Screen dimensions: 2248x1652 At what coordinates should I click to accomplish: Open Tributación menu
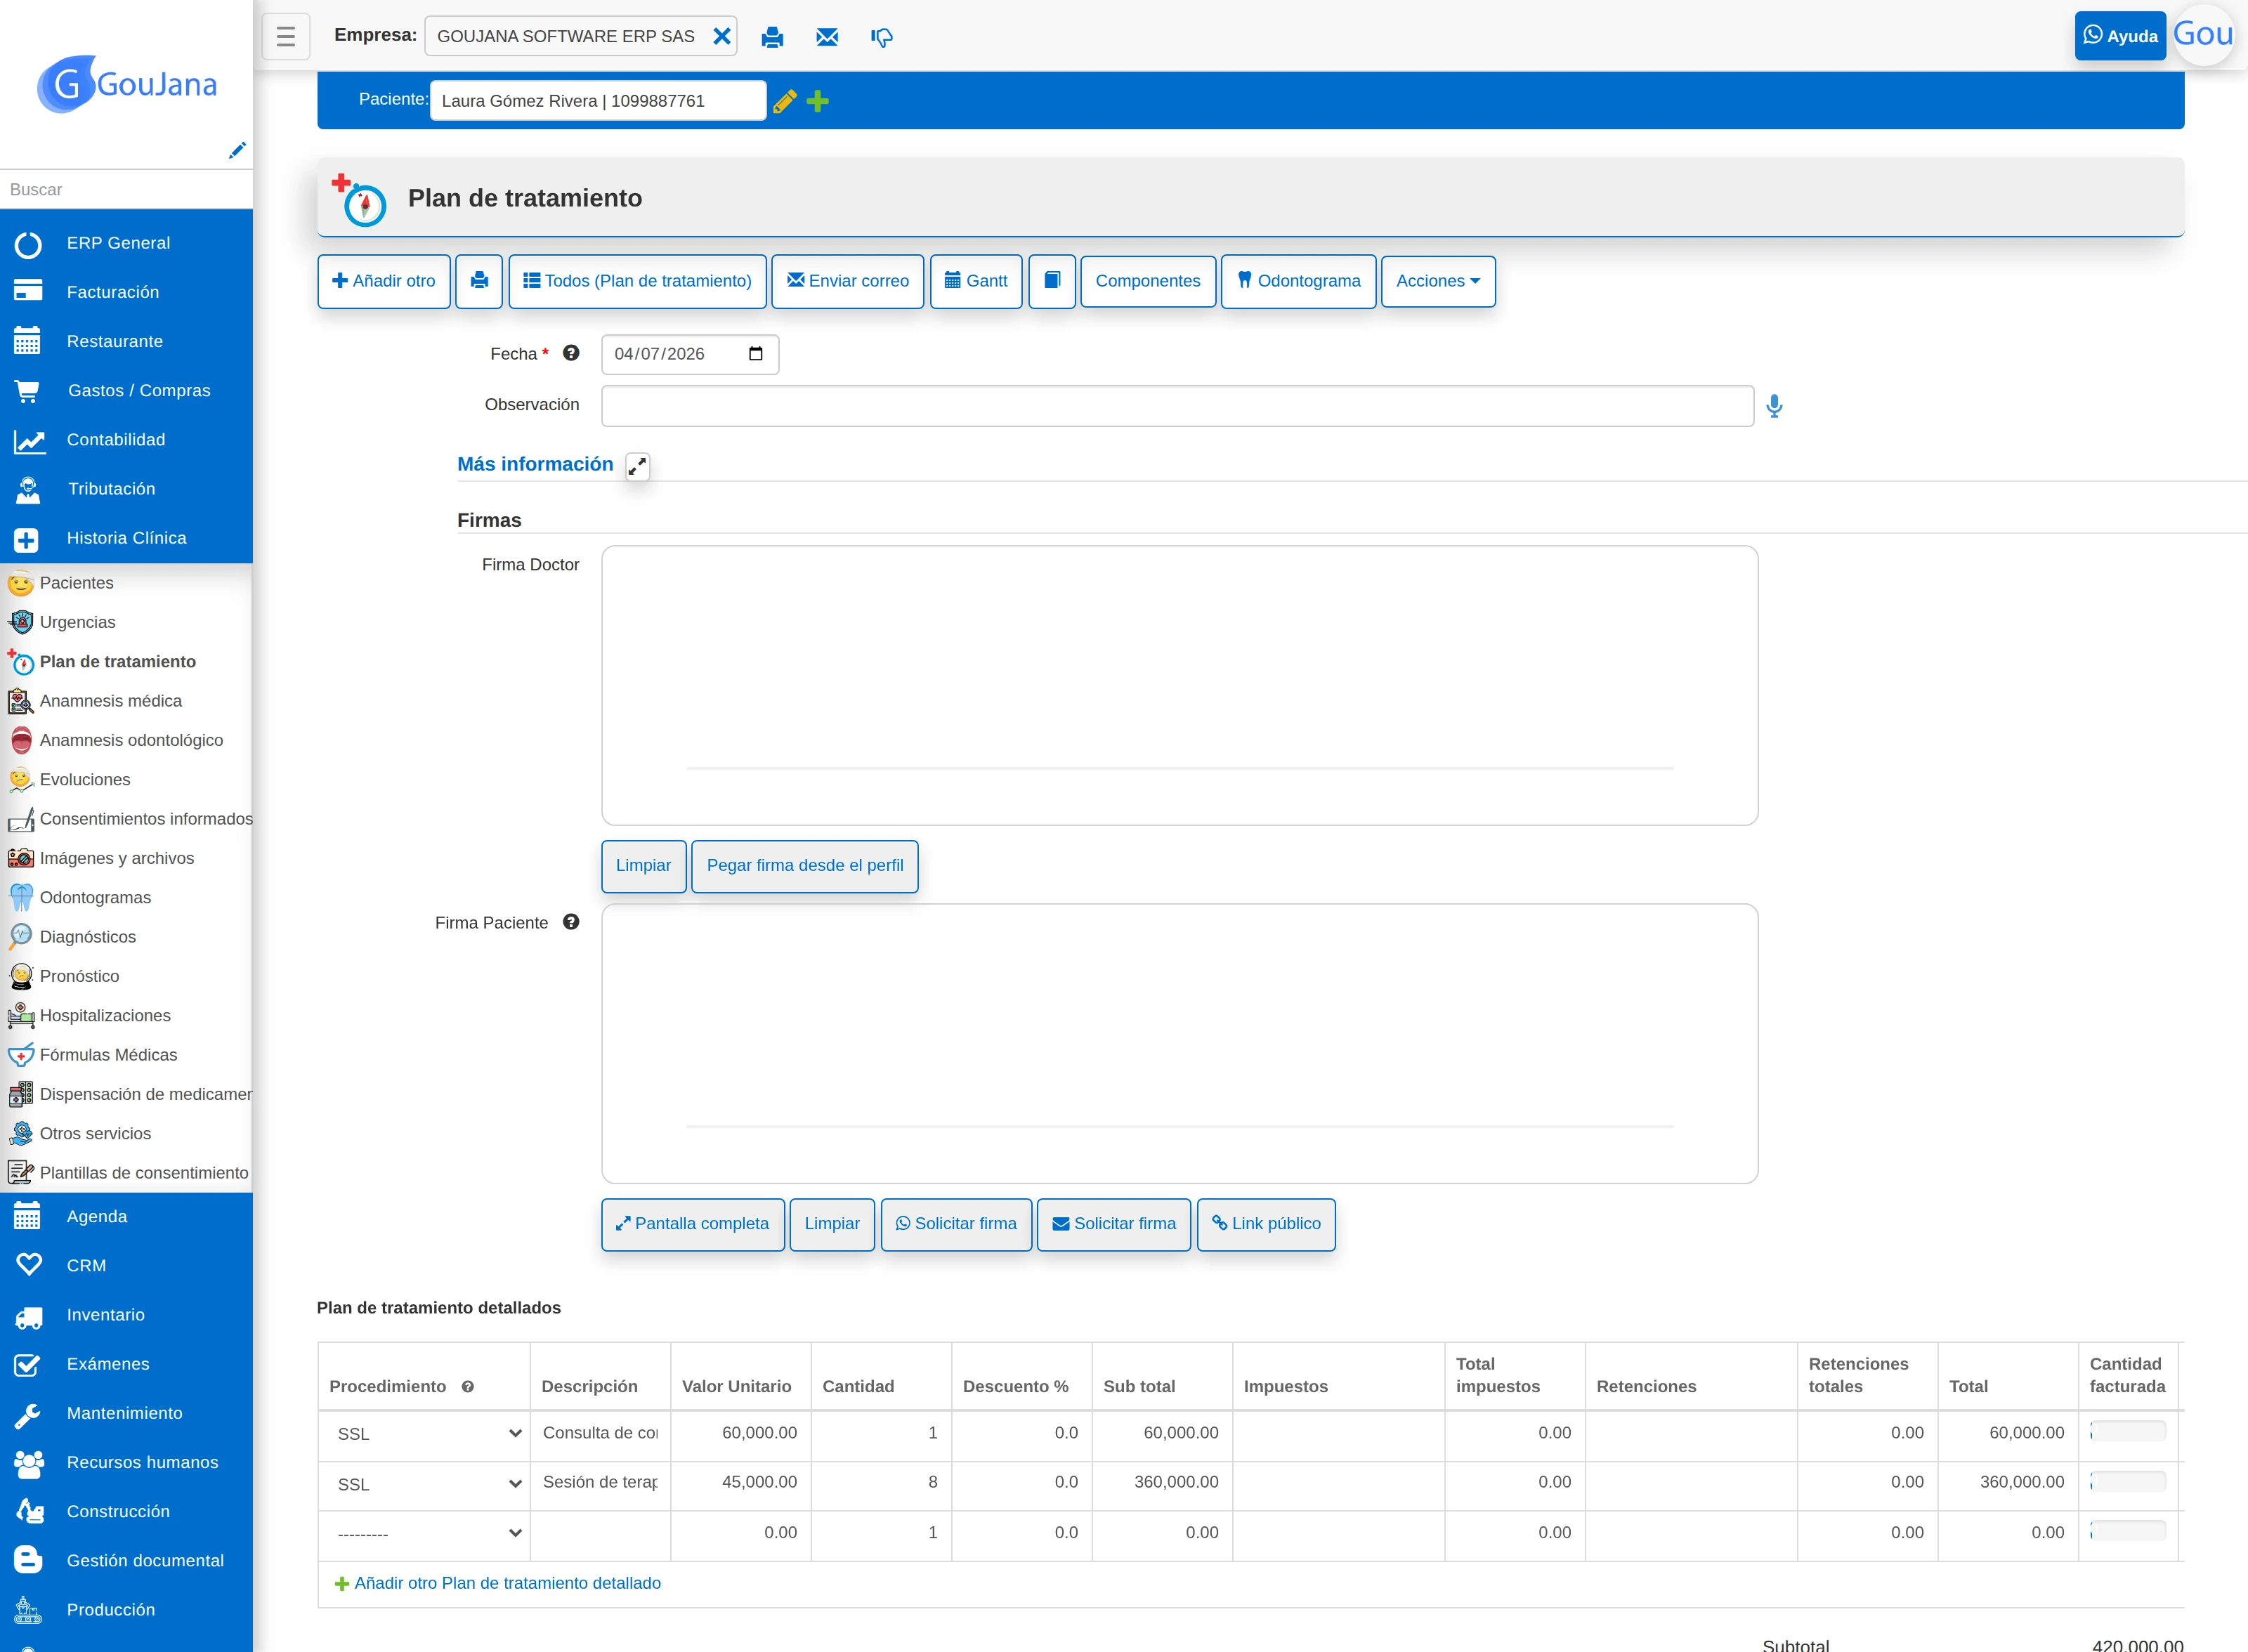click(x=126, y=489)
